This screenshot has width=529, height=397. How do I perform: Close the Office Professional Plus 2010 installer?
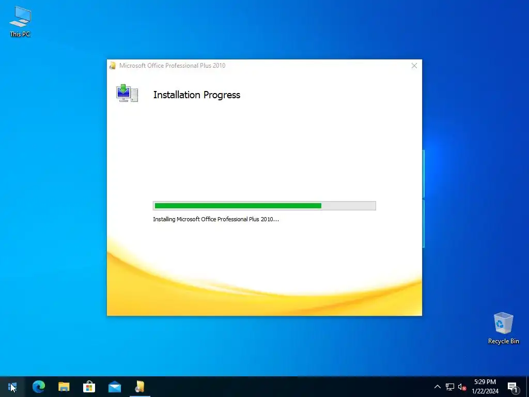pos(414,66)
